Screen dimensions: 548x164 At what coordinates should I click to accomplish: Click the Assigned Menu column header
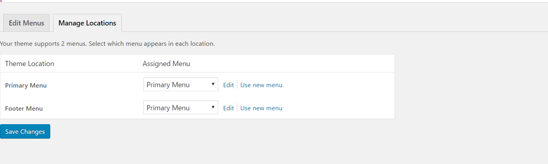click(x=166, y=64)
